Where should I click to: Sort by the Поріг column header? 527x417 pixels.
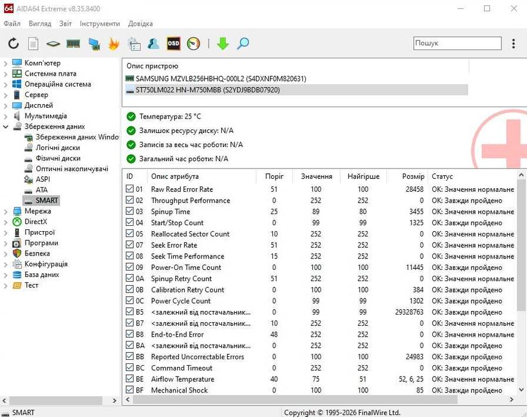pyautogui.click(x=274, y=176)
